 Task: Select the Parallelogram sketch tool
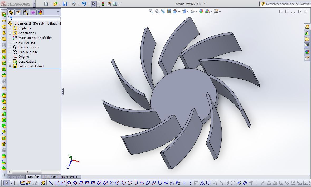pos(81,183)
